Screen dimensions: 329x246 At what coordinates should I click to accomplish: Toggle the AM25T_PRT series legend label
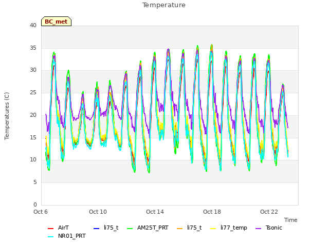[x=153, y=228]
